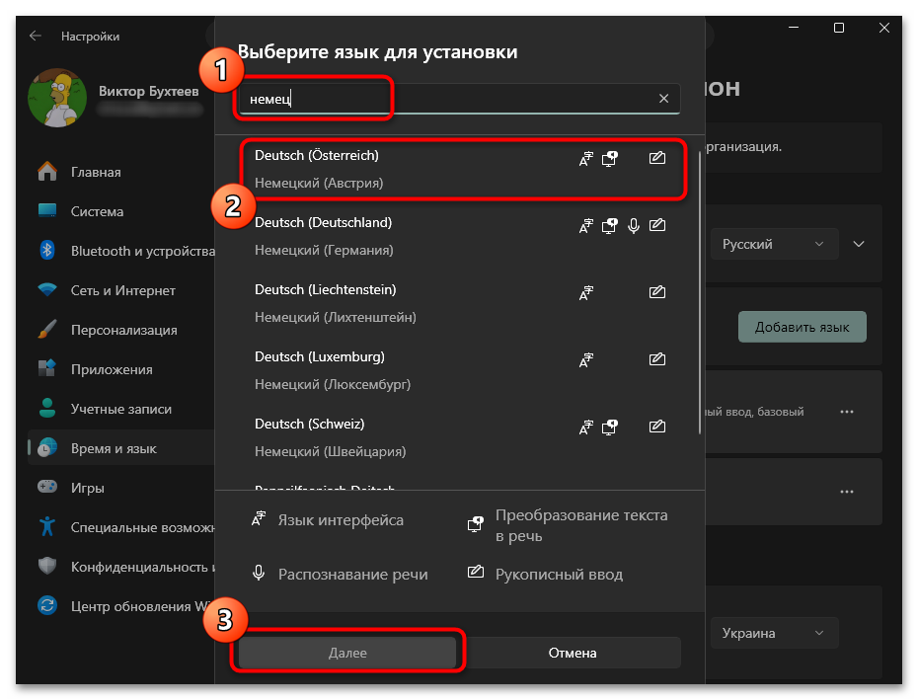Open the Украина region dropdown
Viewport: 918px width, 700px height.
pyautogui.click(x=774, y=633)
